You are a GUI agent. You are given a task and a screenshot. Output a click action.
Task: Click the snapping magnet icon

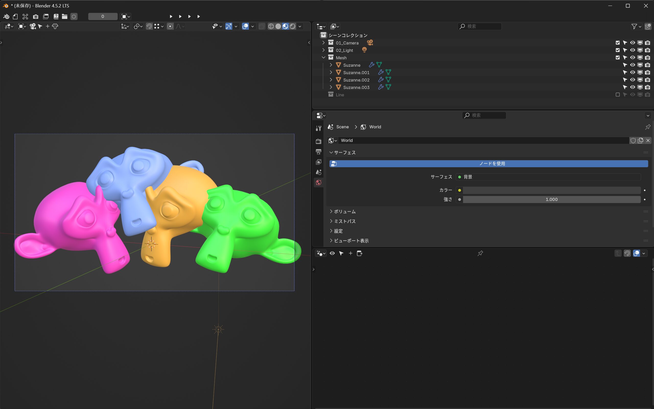click(x=149, y=26)
